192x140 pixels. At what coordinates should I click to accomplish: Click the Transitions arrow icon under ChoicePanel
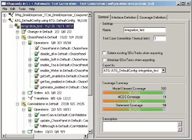30,98
